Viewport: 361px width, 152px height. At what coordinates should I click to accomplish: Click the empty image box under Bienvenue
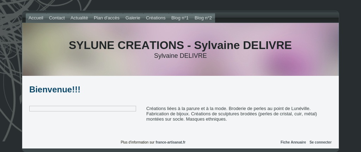click(82, 109)
